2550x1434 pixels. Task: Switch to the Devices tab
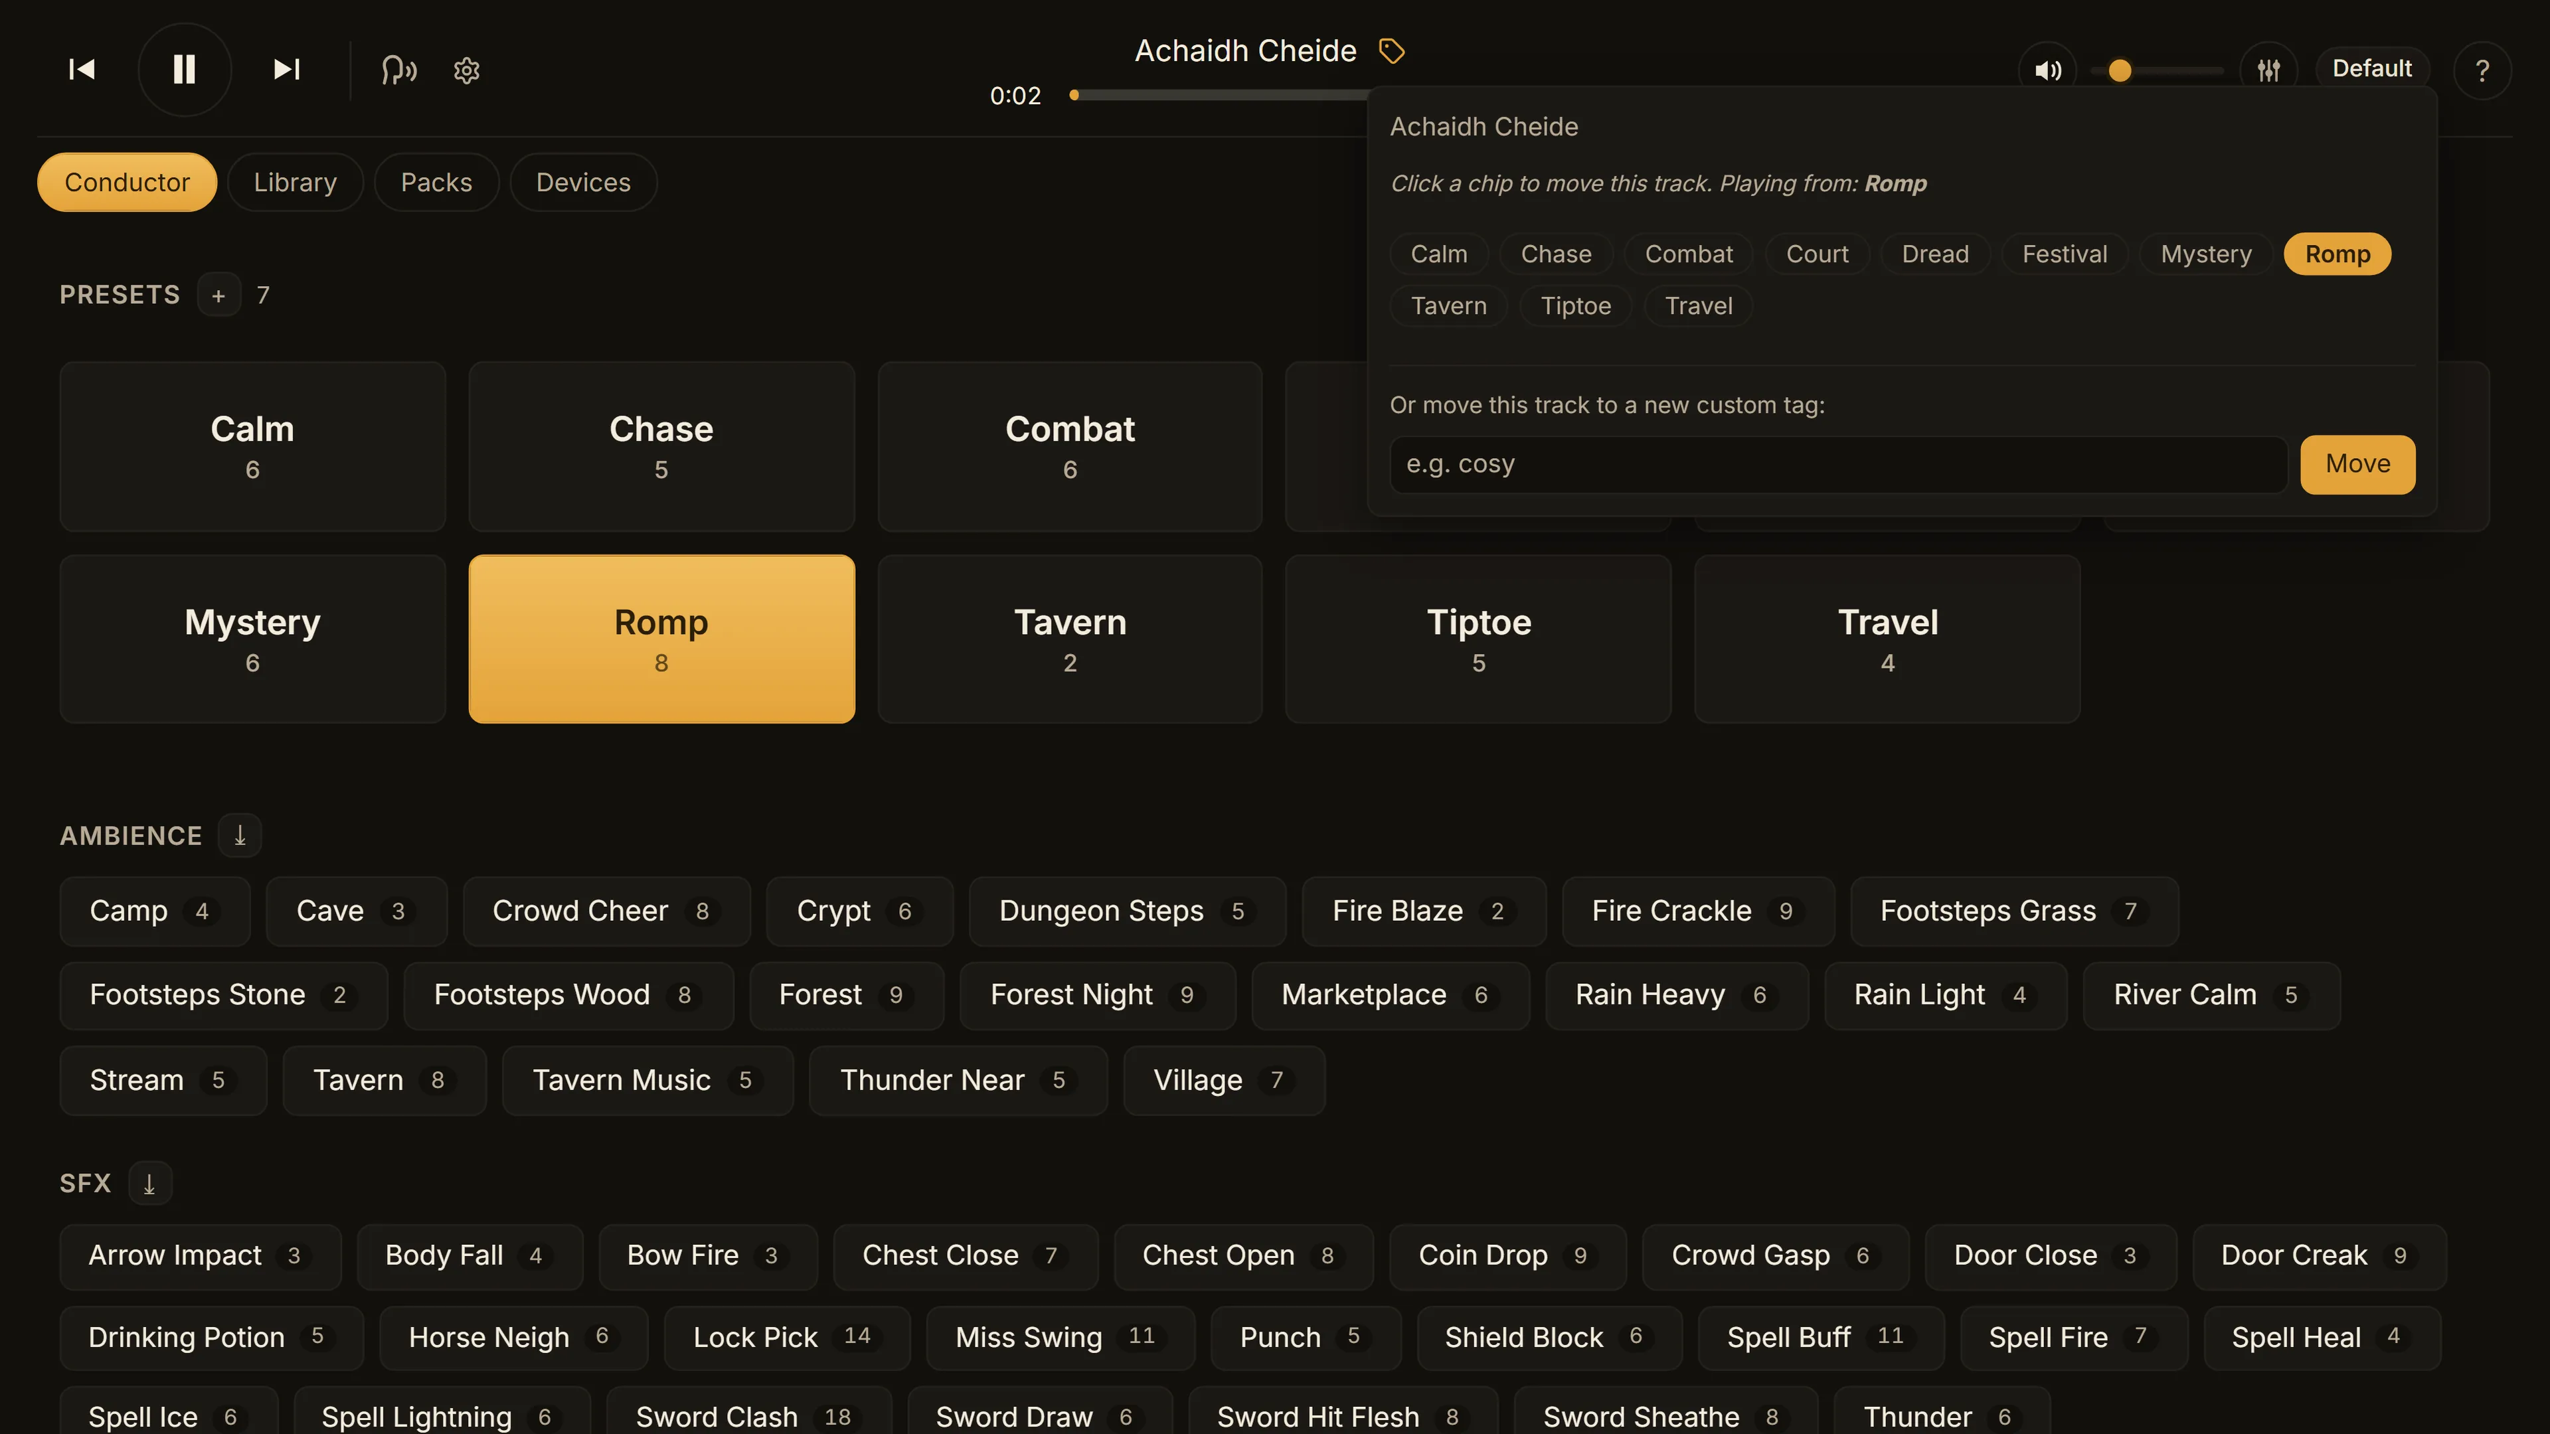[583, 182]
